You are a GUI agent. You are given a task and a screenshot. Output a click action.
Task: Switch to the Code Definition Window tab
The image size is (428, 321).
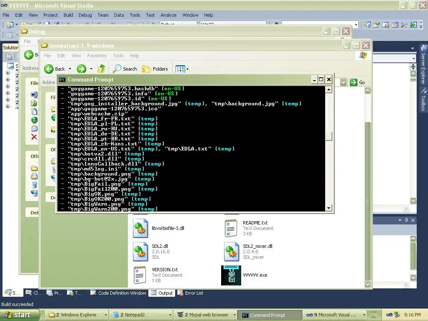point(118,293)
